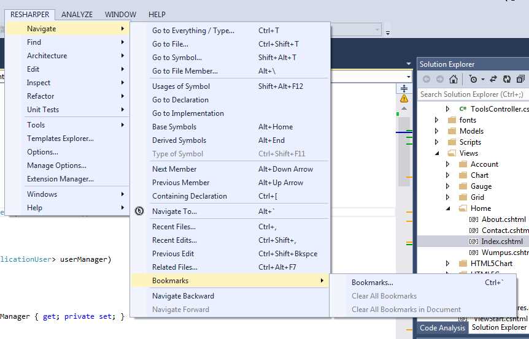Open ReSharper Options...
The height and width of the screenshot is (339, 529).
click(x=68, y=152)
